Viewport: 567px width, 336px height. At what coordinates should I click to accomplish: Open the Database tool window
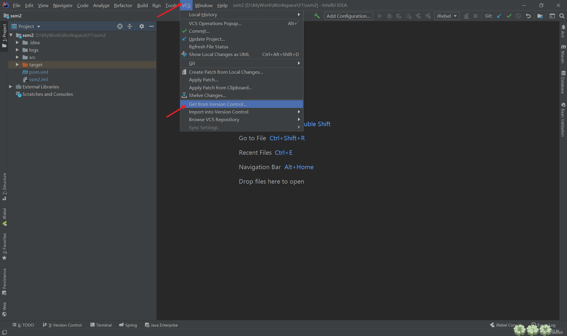tap(563, 82)
